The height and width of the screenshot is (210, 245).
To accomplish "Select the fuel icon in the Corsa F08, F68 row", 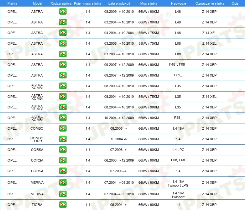I will point(63,160).
